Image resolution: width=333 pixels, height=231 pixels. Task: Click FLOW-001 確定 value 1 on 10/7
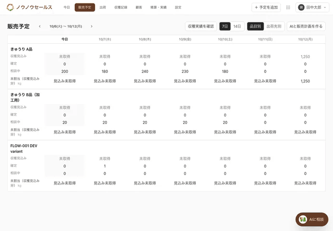click(105, 166)
